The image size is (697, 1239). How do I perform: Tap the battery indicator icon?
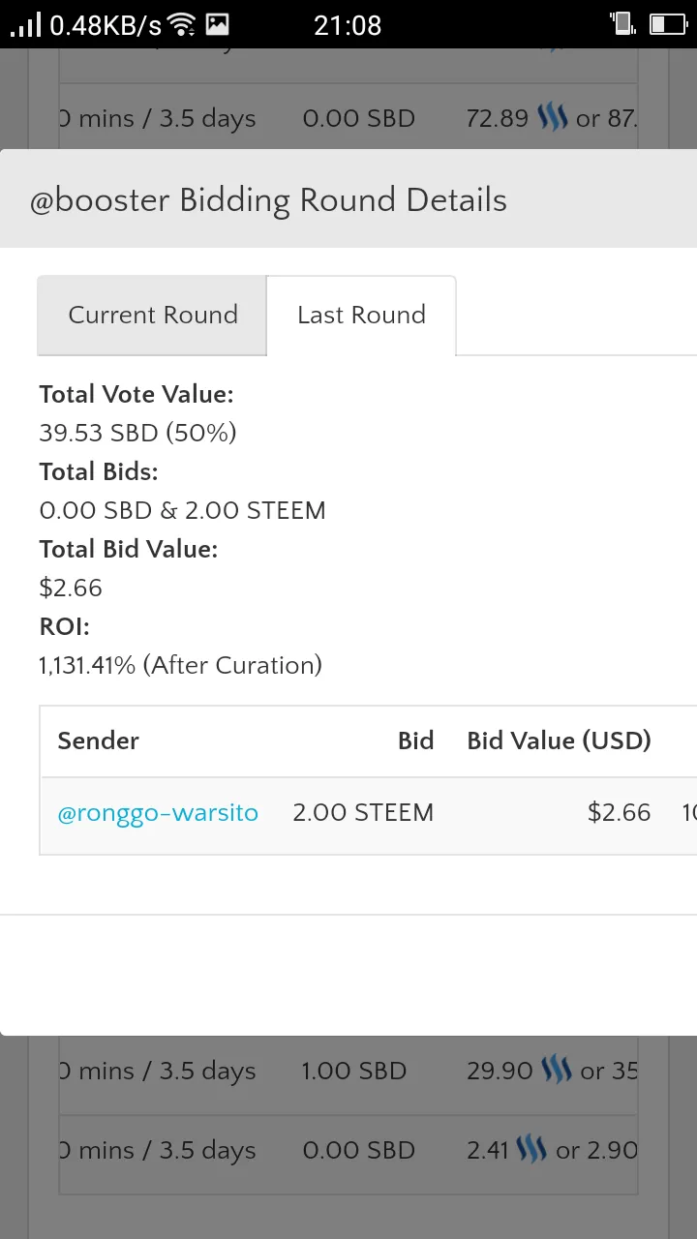(x=668, y=24)
